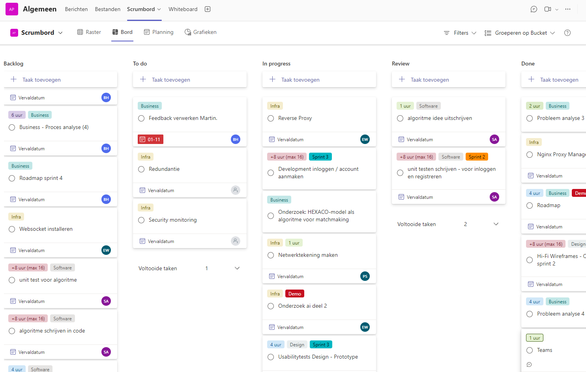Expand Voltooide taken in the Review column
This screenshot has height=372, width=586.
tap(496, 224)
